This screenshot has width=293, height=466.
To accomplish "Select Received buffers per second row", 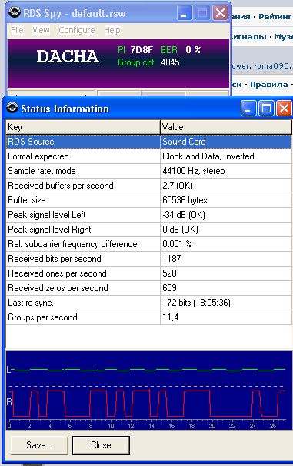I will tap(148, 186).
